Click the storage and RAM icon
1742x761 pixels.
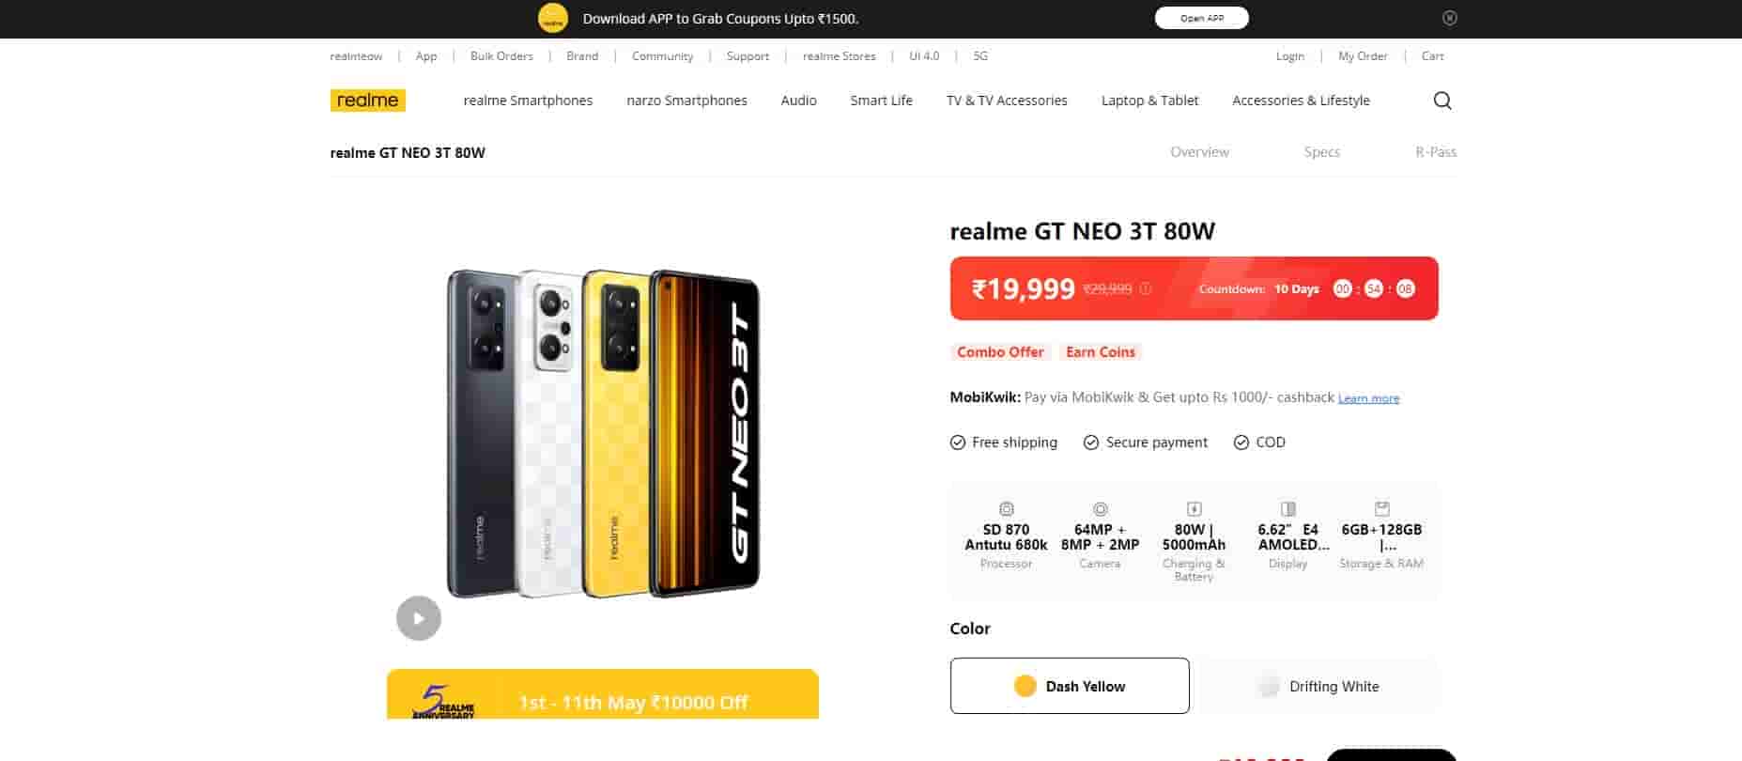click(x=1381, y=509)
